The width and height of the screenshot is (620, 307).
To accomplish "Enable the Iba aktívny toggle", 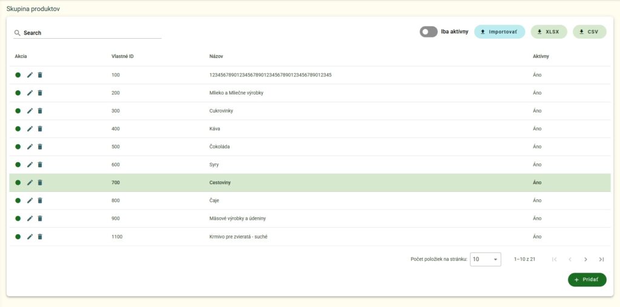I will [428, 32].
